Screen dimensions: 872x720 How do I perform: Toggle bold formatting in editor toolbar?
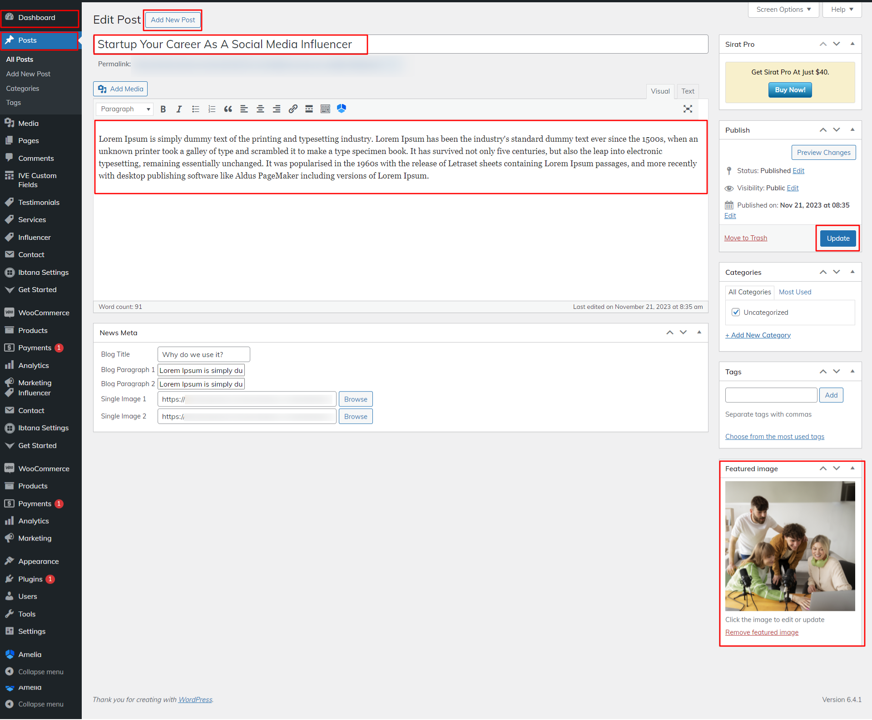[x=163, y=109]
